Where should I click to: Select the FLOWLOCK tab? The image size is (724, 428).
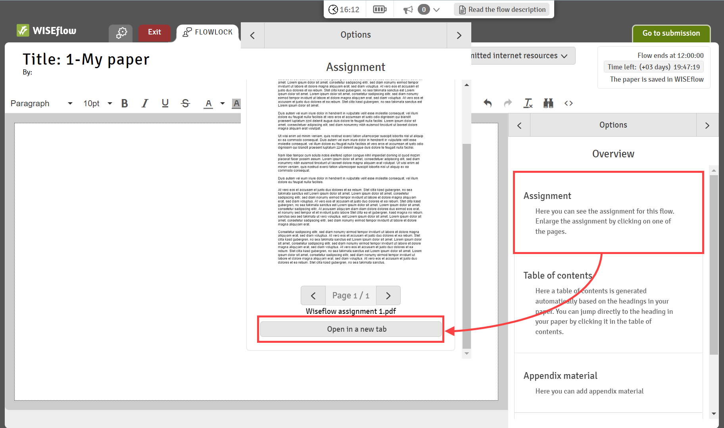[208, 32]
